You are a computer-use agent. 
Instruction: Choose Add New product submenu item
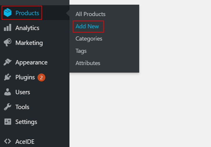tap(87, 26)
